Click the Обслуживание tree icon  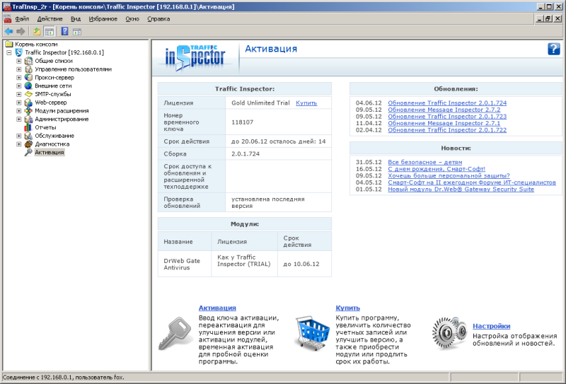pos(28,136)
